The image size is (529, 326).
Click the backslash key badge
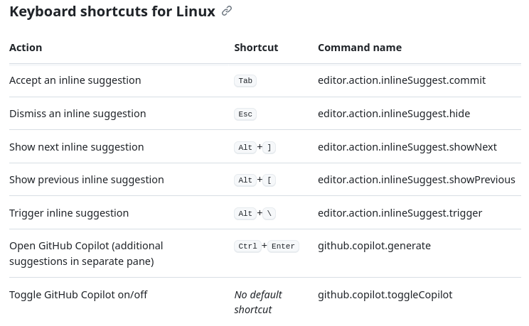click(x=270, y=214)
